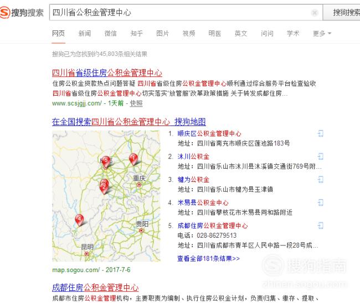
Task: Click send-to-phone icon for 成都住房公积金管理中心
Action: (321, 226)
